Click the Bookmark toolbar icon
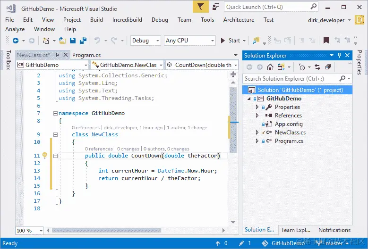This screenshot has height=249, width=368. tap(326, 41)
